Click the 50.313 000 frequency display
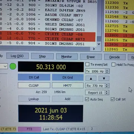134x134 pixels. click(51, 67)
